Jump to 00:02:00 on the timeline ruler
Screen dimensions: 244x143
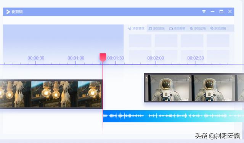[156, 58]
